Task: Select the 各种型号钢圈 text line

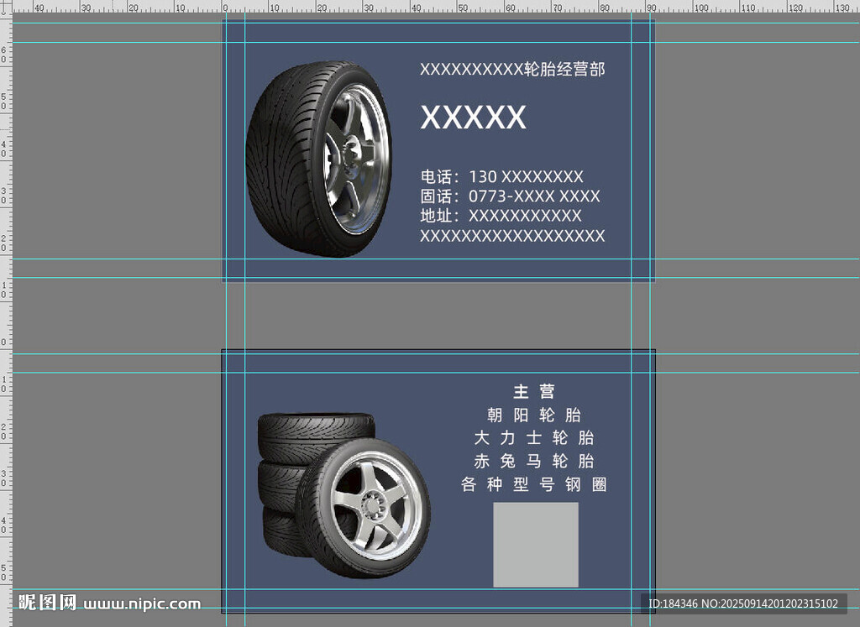Action: click(534, 484)
